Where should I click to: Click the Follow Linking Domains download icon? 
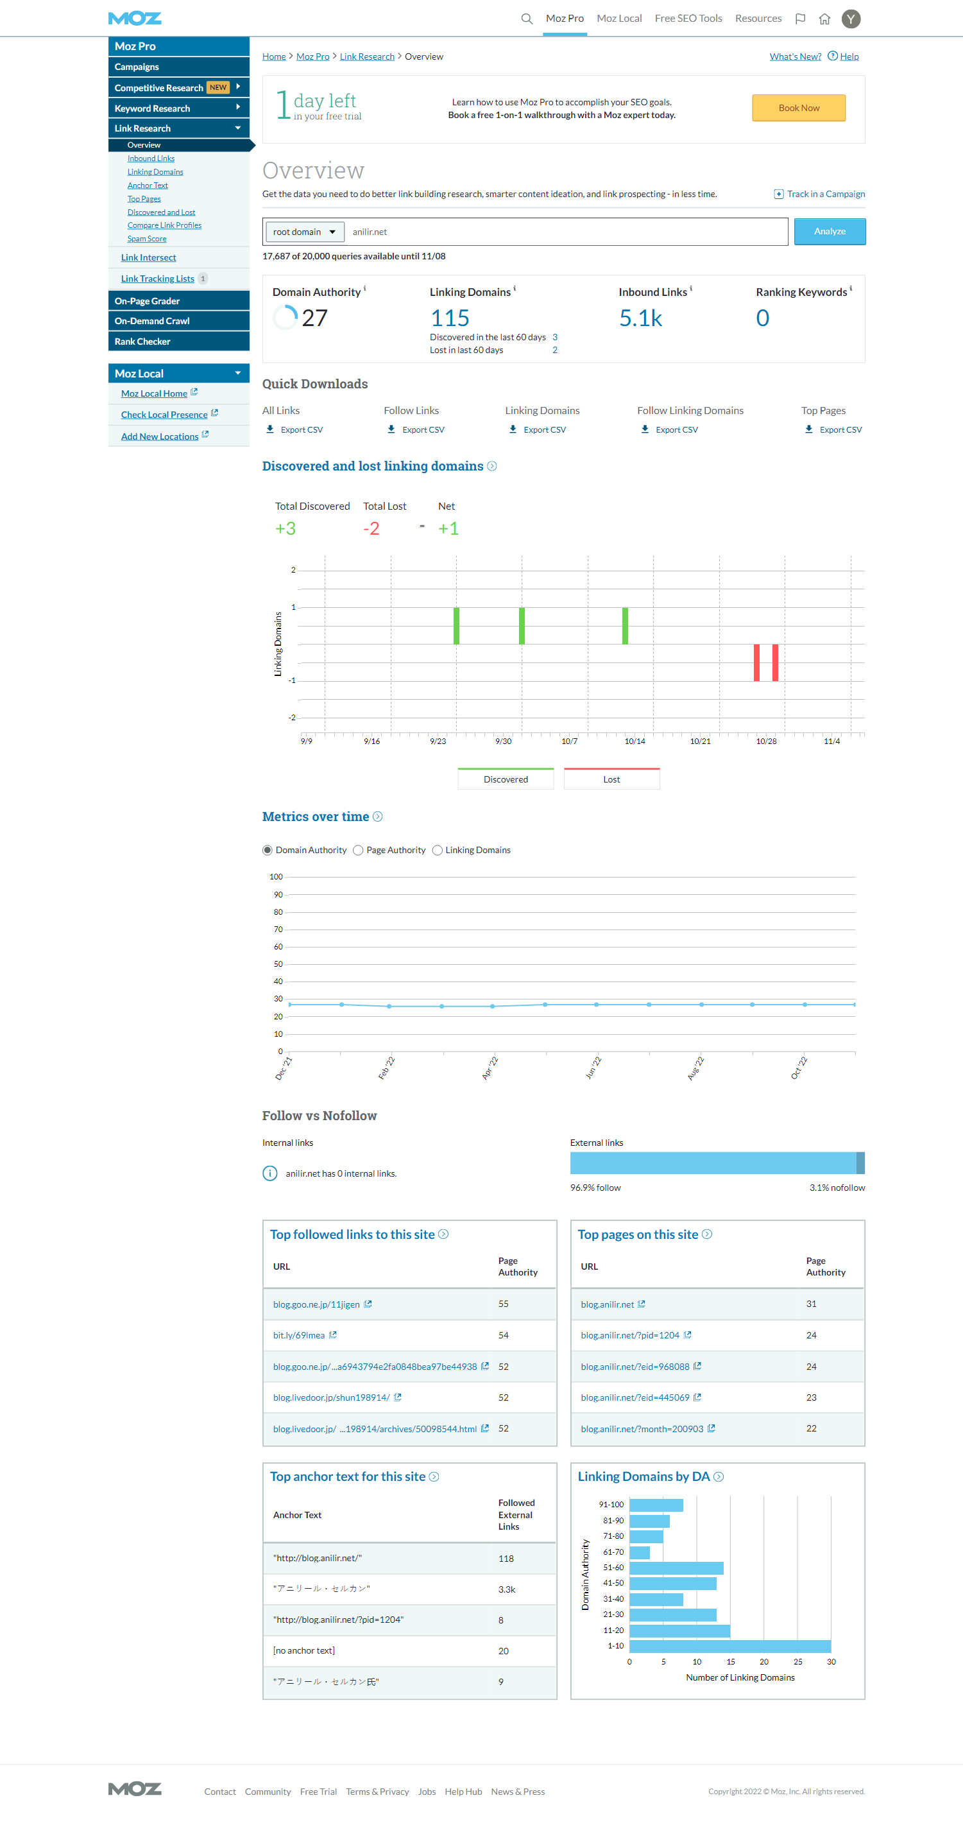[x=645, y=429]
